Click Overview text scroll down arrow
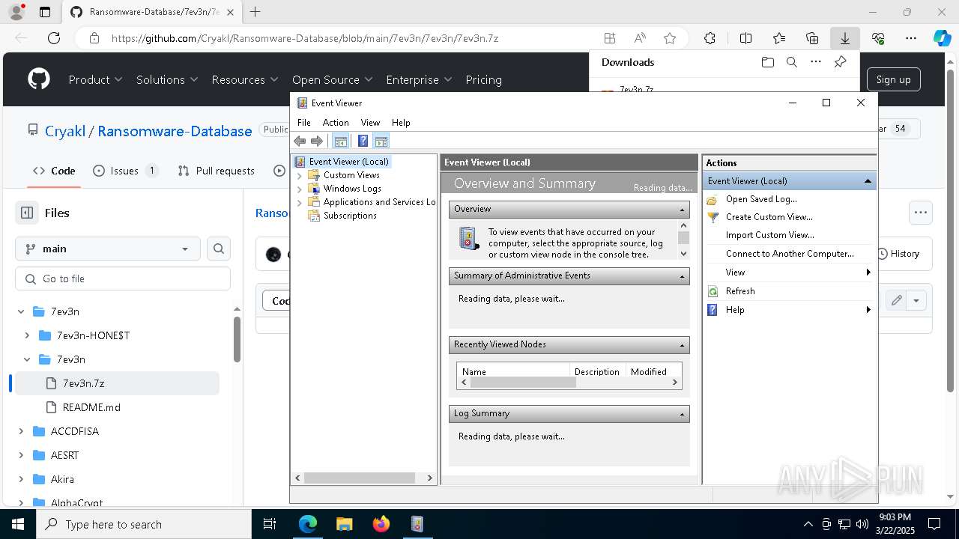Viewport: 959px width, 539px height. [683, 254]
